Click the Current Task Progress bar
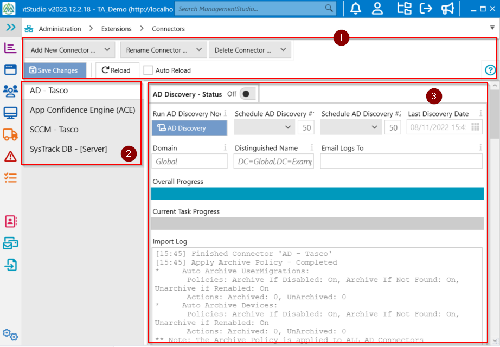The width and height of the screenshot is (500, 347). 317,223
